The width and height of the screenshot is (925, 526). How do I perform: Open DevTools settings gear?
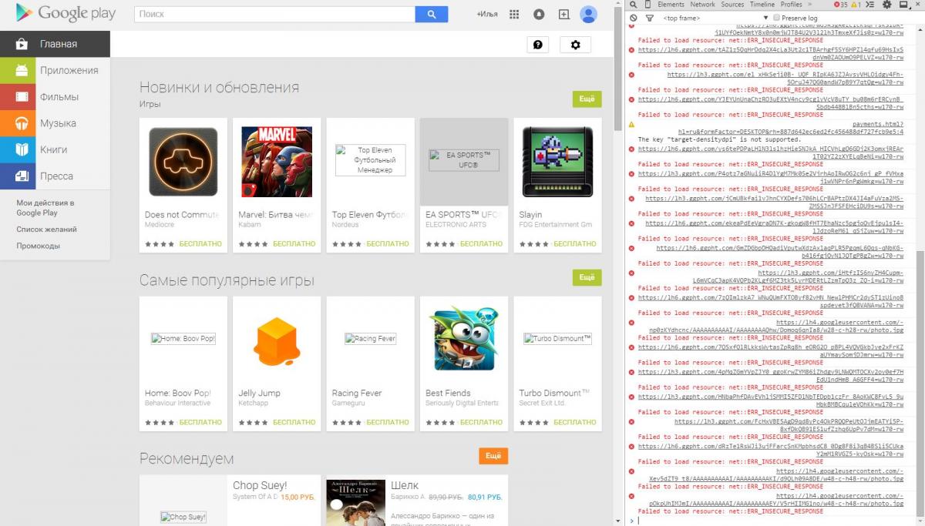887,5
